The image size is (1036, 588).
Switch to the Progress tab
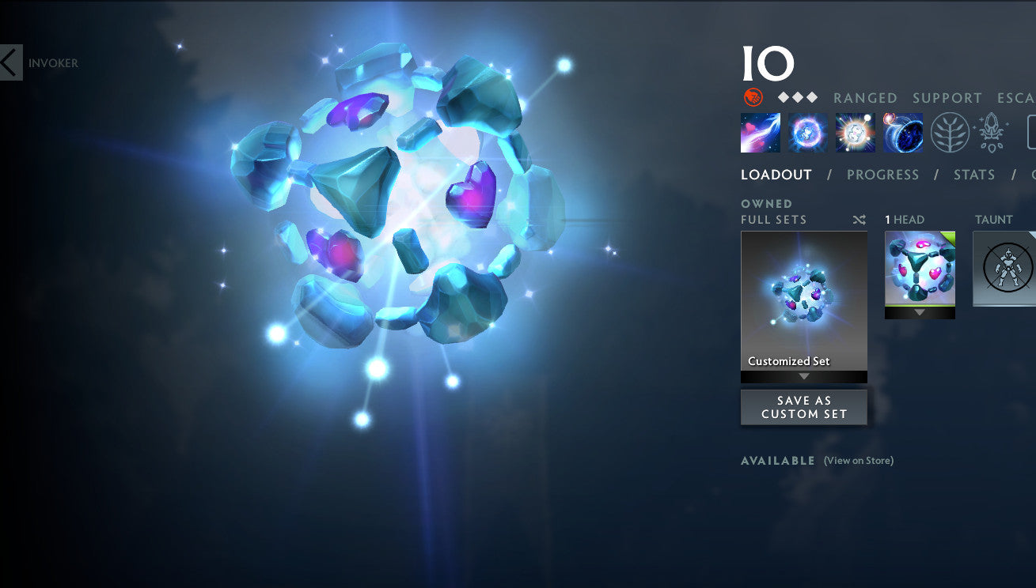coord(883,175)
